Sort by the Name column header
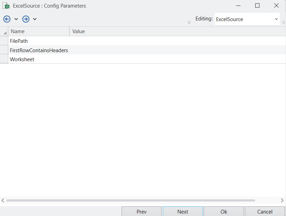286x216 pixels. pyautogui.click(x=39, y=31)
